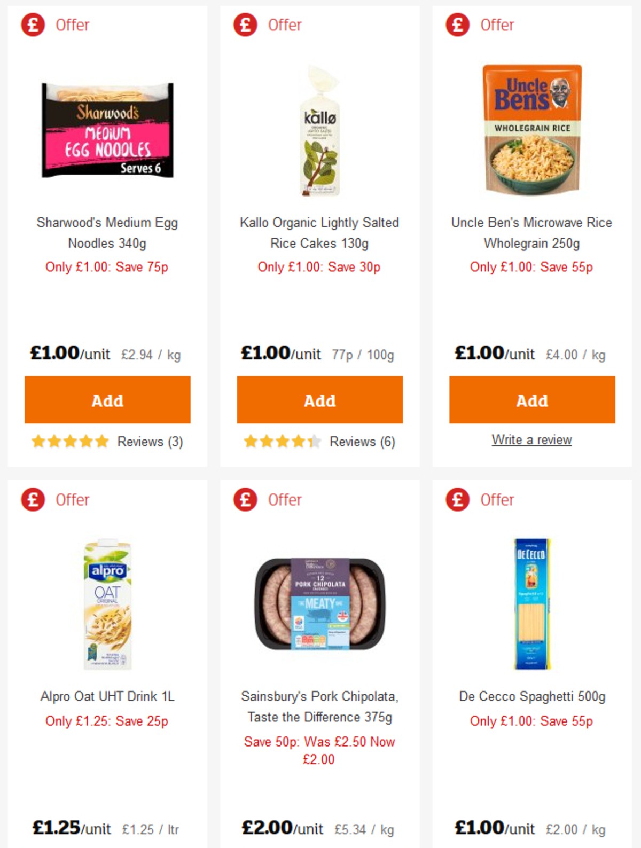Open the De Cecco Spaghetti 500g product title
This screenshot has height=848, width=641.
tap(531, 696)
